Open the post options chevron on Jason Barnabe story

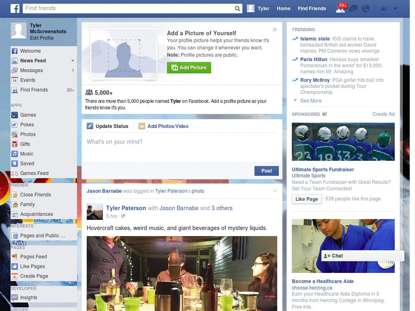[275, 191]
